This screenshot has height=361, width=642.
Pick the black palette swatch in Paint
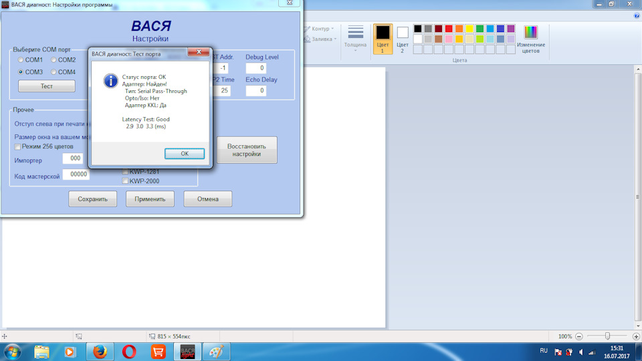pos(417,29)
